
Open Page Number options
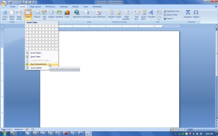click(126, 15)
